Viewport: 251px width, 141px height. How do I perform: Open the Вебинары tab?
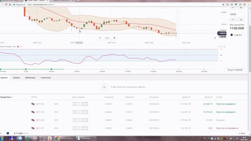[x=30, y=78]
